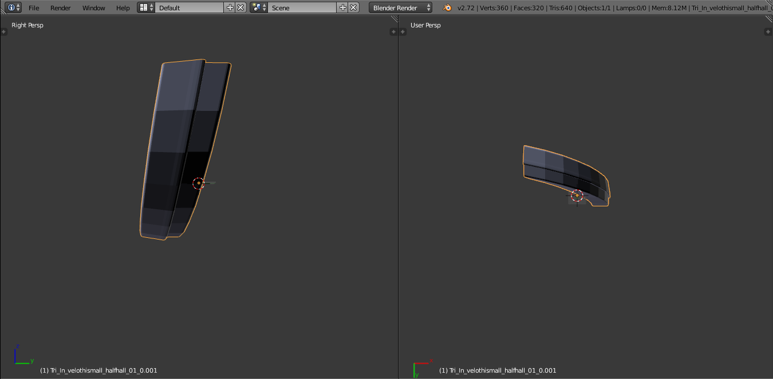Expand tool shelf in User Persp viewport
The height and width of the screenshot is (379, 773).
click(403, 32)
